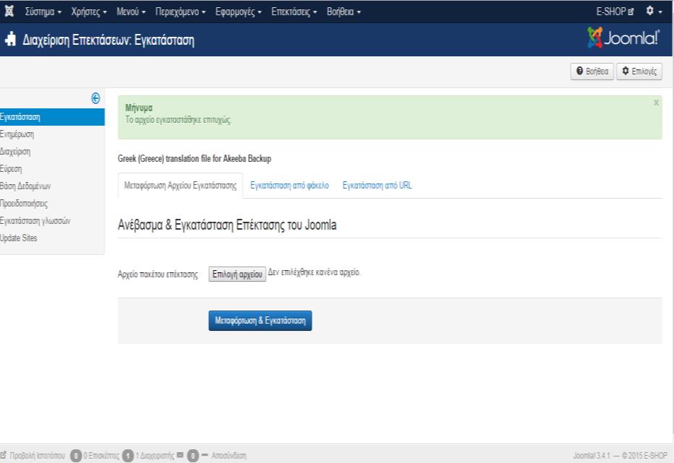Image resolution: width=674 pixels, height=463 pixels.
Task: Click Αποσύνδεση logout link in footer
Action: pos(229,455)
